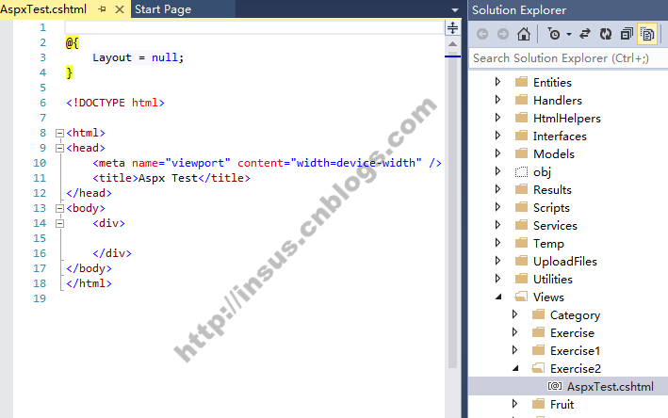
Task: Select the hidden obj folder icon
Action: click(521, 171)
